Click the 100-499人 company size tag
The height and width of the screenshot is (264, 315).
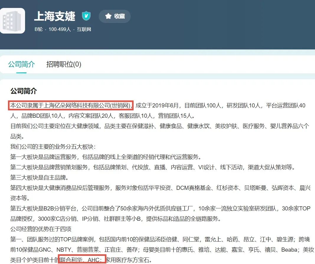point(60,29)
